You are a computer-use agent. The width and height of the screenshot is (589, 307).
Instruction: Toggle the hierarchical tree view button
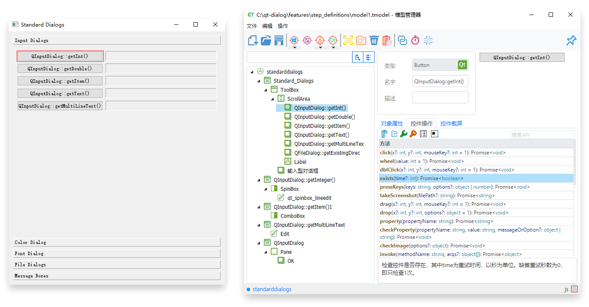tap(357, 57)
